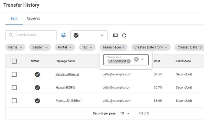Click the Package name column header

[x=65, y=61]
